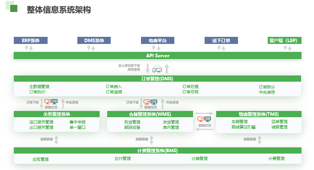Click 赋码设备 in the WMS panel

pyautogui.click(x=132, y=127)
